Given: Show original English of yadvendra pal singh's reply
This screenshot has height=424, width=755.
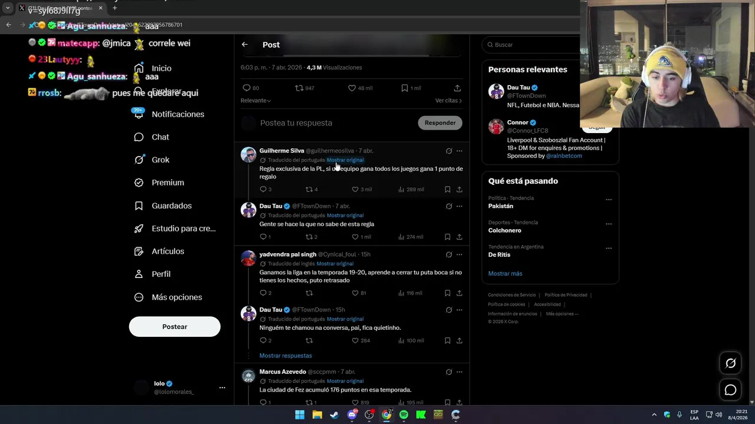Looking at the screenshot, I should [335, 264].
